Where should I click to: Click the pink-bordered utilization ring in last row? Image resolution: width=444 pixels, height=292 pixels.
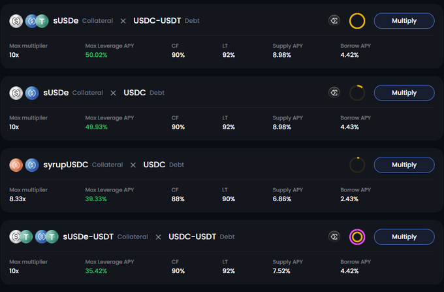tap(357, 236)
